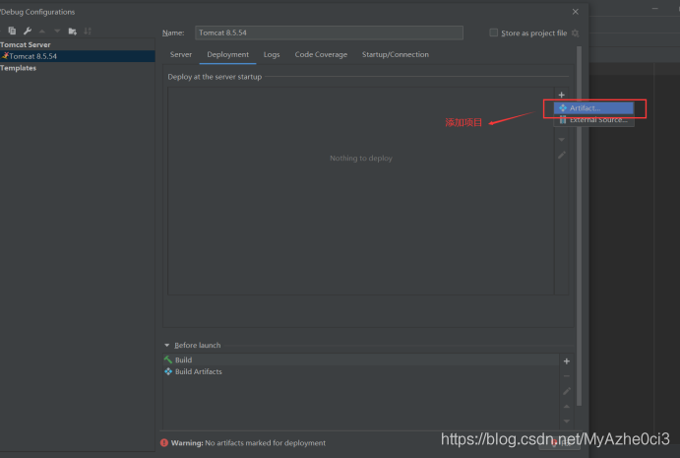Click the Name input field

pos(329,33)
